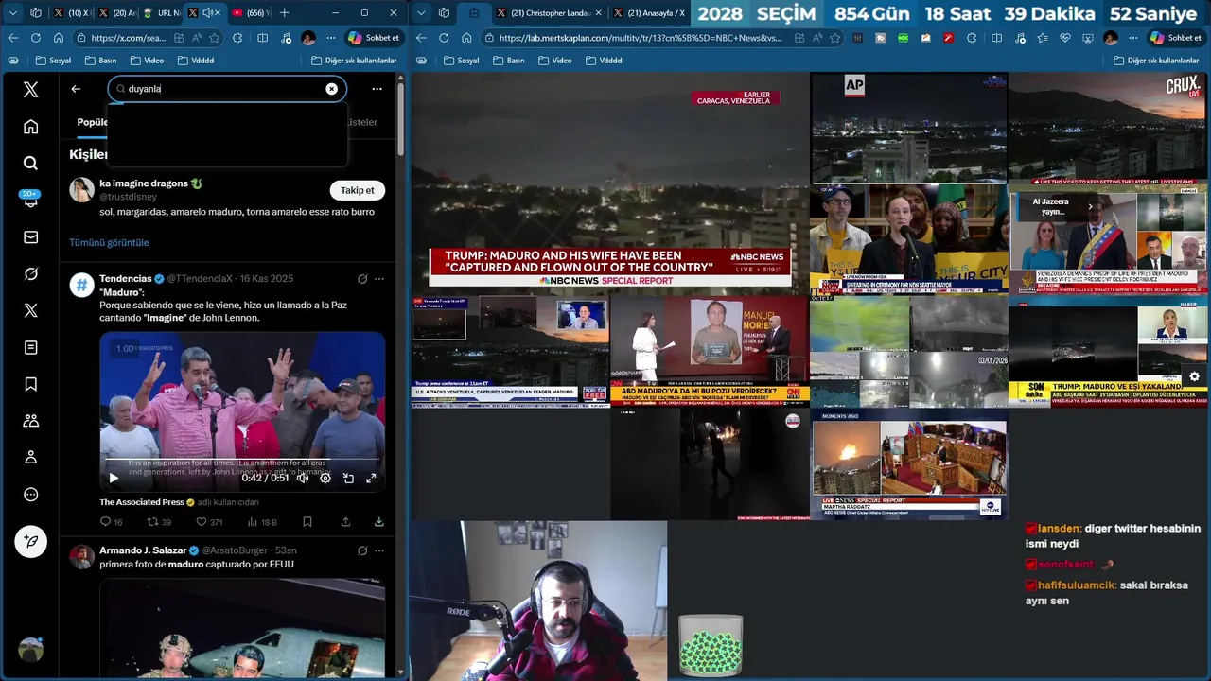Viewport: 1211px width, 681px height.
Task: Switch to the YouTube (656) browser tab
Action: 250,13
